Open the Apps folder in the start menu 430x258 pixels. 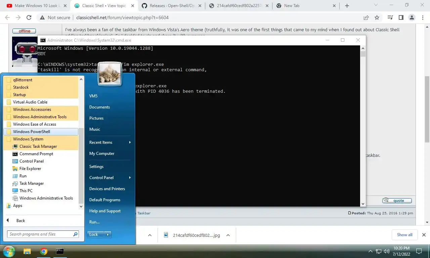tap(17, 206)
